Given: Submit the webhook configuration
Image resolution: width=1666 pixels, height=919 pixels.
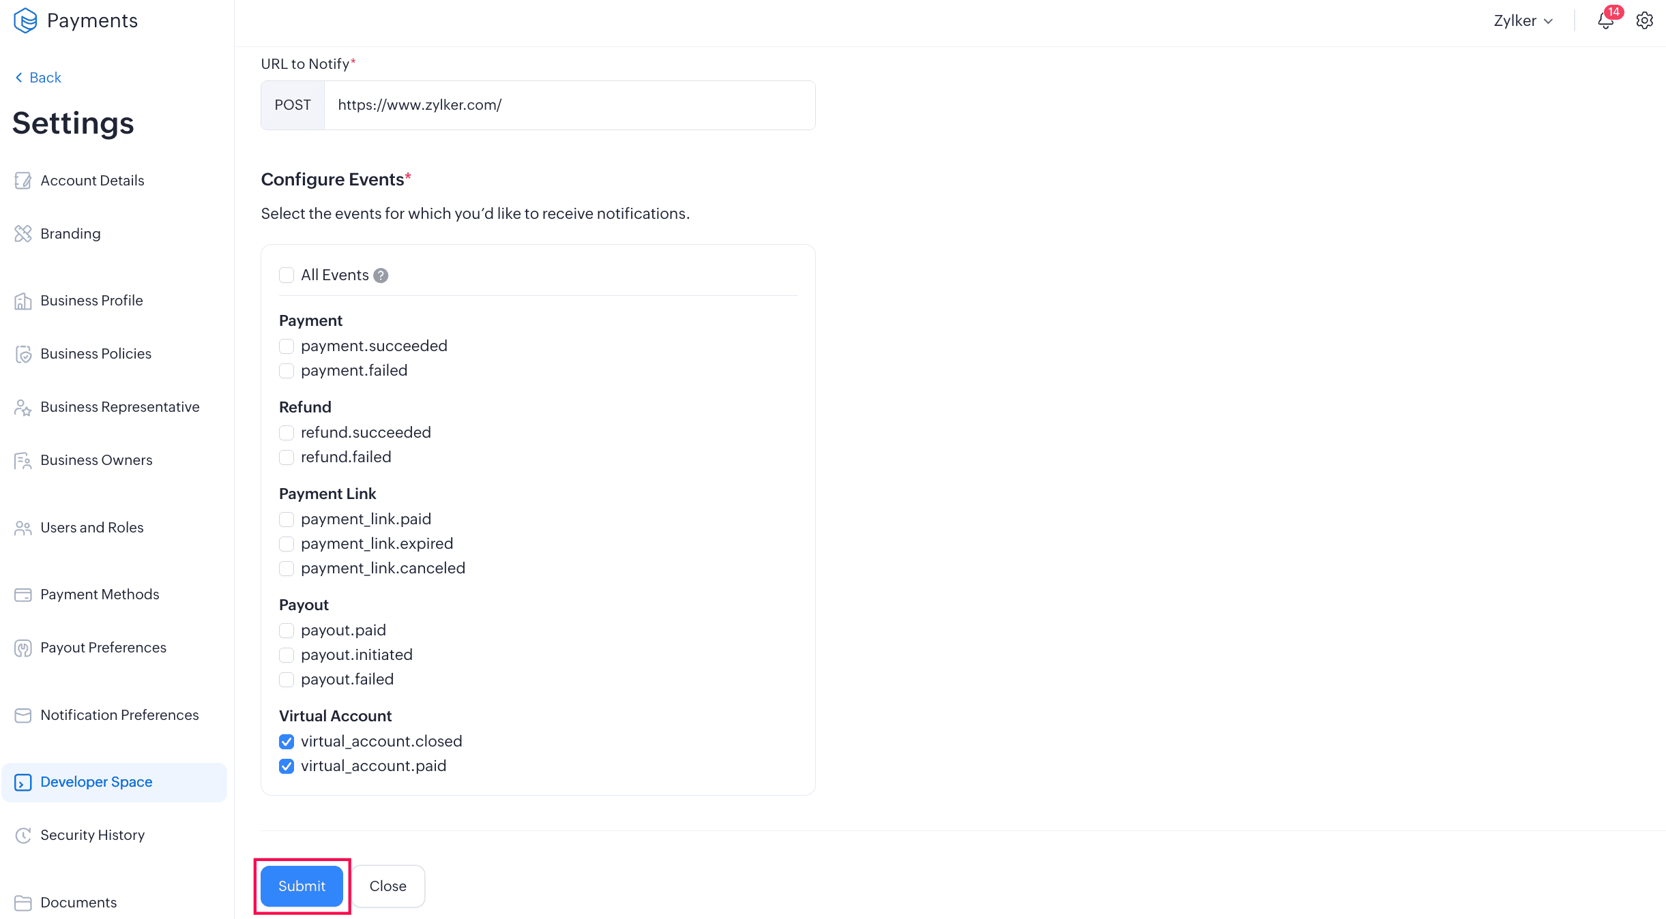Looking at the screenshot, I should coord(302,886).
